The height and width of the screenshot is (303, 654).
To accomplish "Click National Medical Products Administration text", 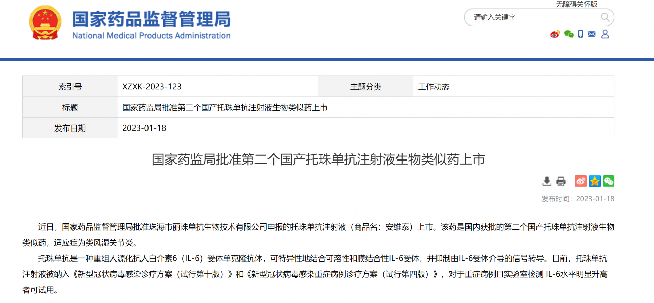I will click(x=151, y=35).
